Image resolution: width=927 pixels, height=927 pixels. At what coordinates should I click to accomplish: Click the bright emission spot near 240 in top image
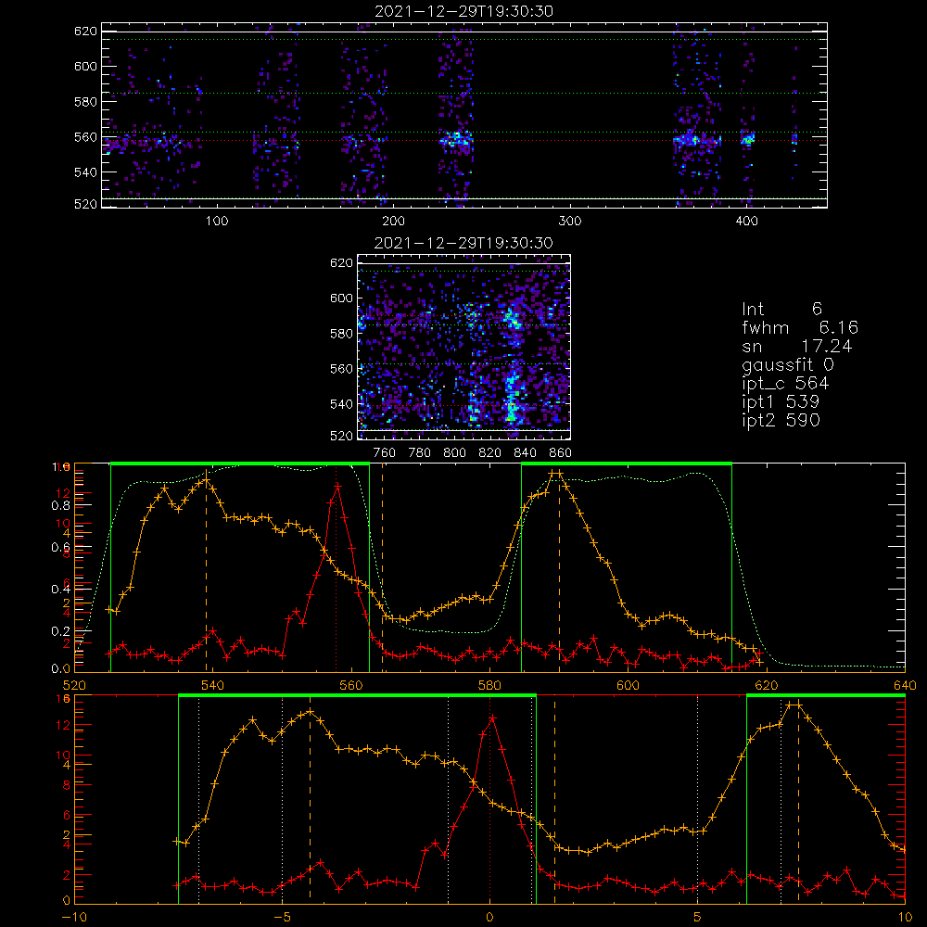456,140
